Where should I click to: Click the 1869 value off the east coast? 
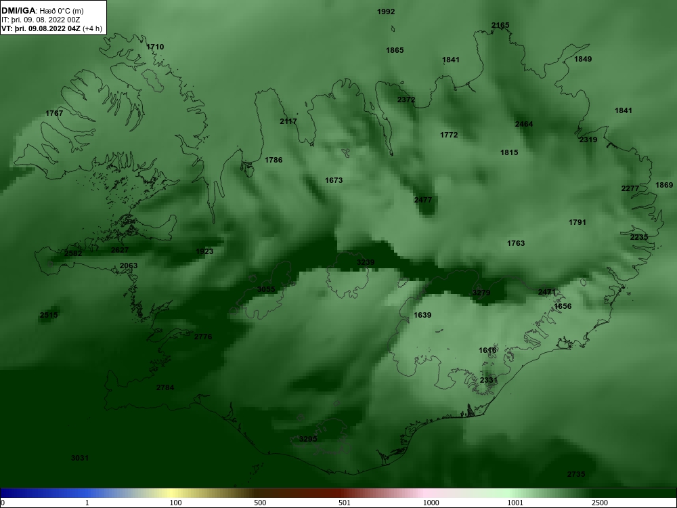pyautogui.click(x=664, y=185)
